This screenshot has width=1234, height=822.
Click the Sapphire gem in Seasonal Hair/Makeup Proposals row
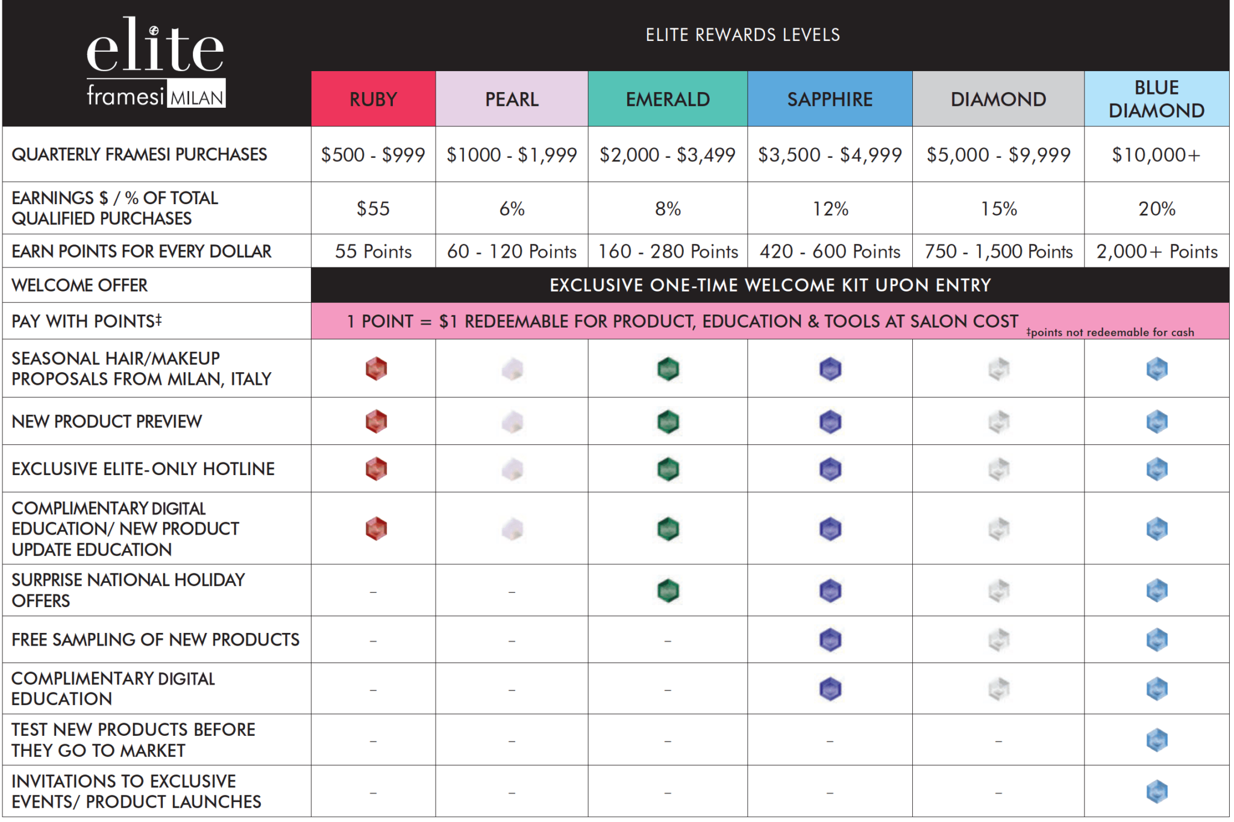tap(830, 369)
